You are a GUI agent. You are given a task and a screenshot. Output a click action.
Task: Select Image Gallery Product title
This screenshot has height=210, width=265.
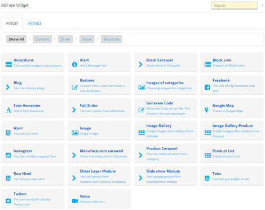point(232,126)
